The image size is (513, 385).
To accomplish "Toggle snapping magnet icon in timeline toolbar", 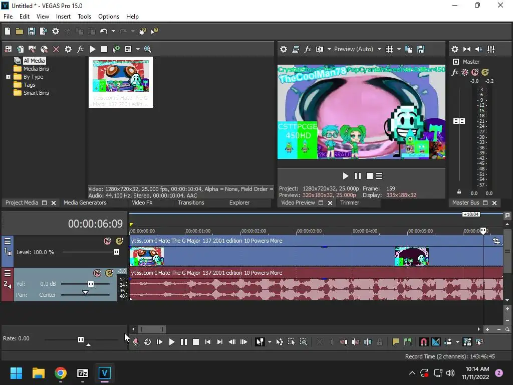I will 423,342.
